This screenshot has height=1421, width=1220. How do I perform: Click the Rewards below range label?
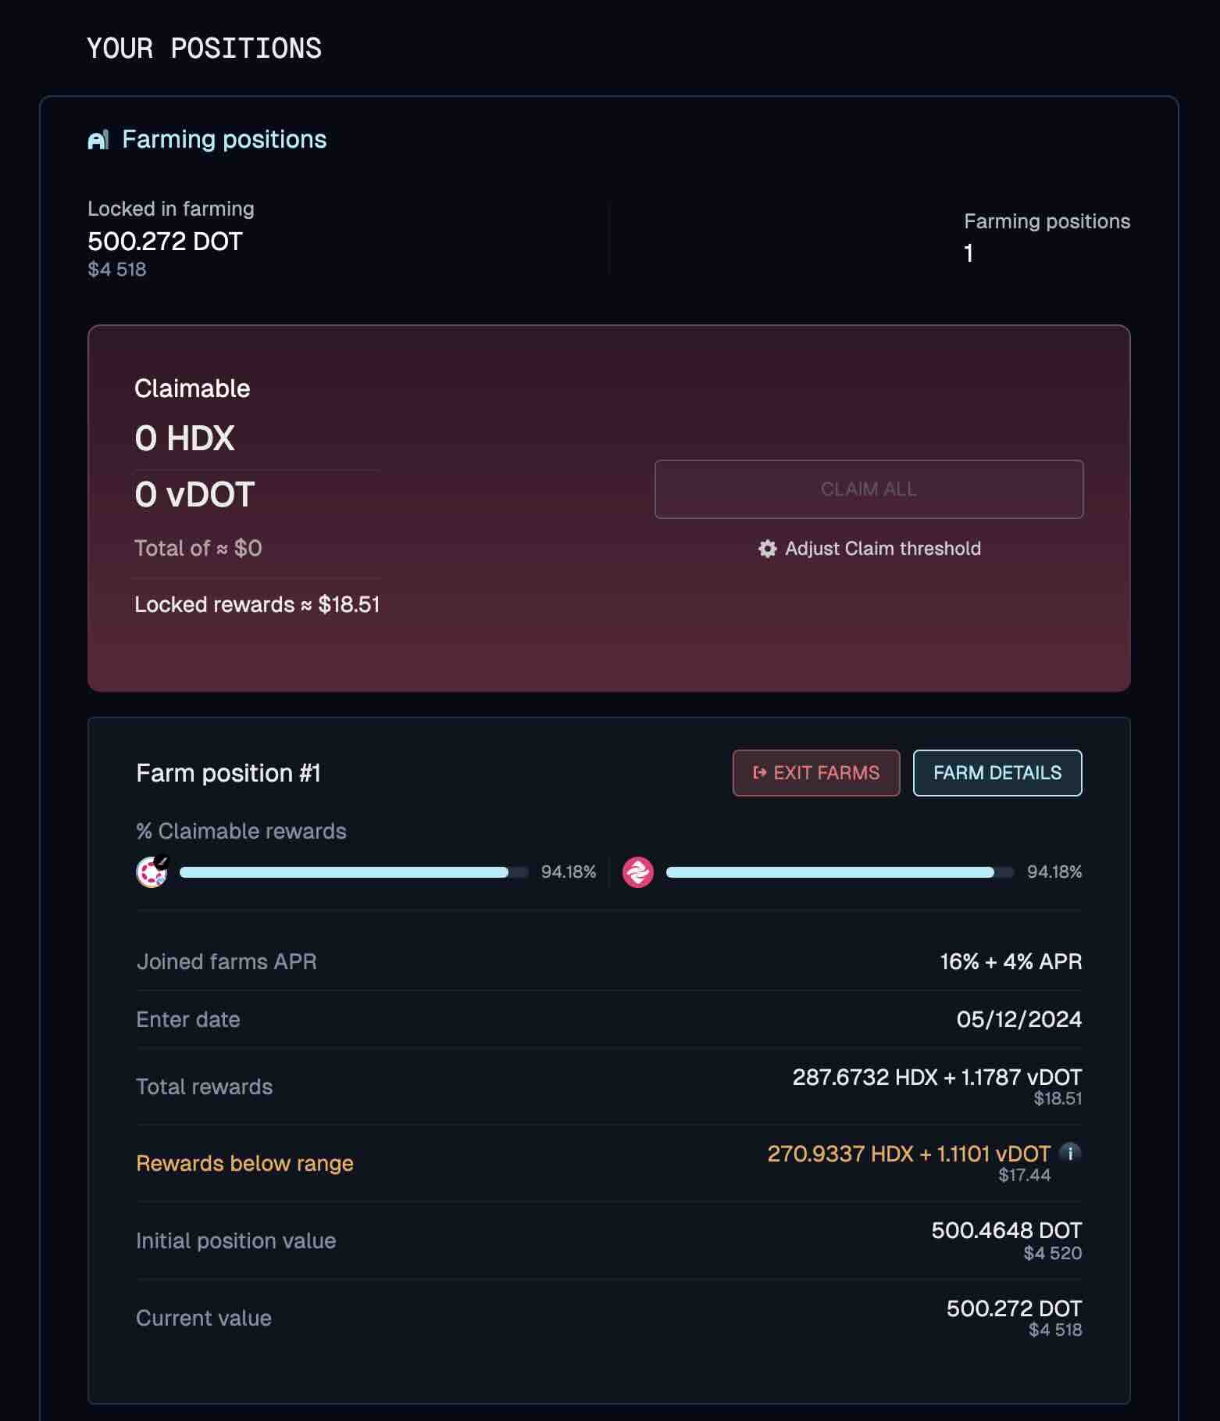pyautogui.click(x=244, y=1163)
